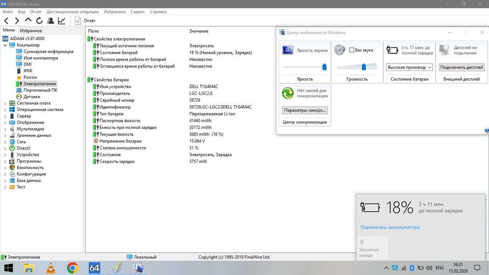
Task: Open the Вид menu
Action: [x=22, y=12]
